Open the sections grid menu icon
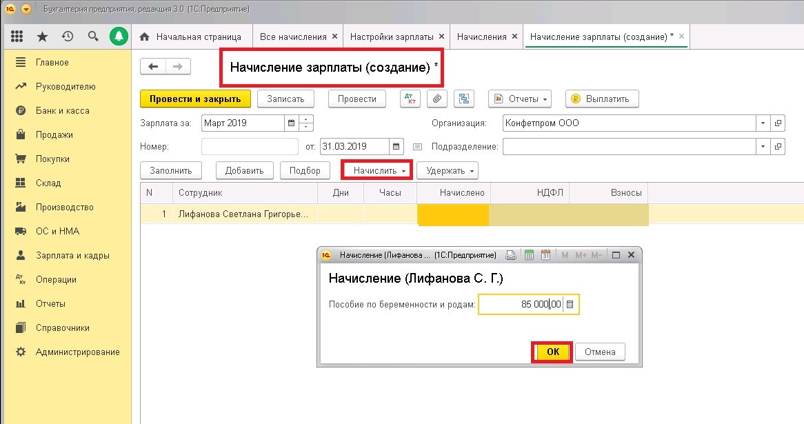Viewport: 804px width, 424px height. 17,36
